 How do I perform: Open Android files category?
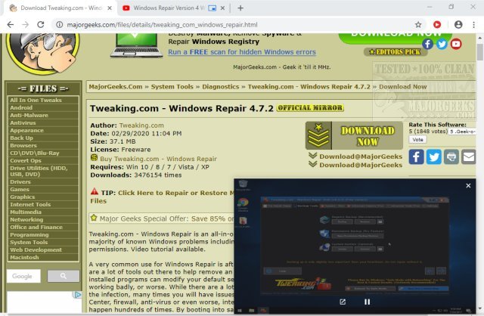(21, 107)
